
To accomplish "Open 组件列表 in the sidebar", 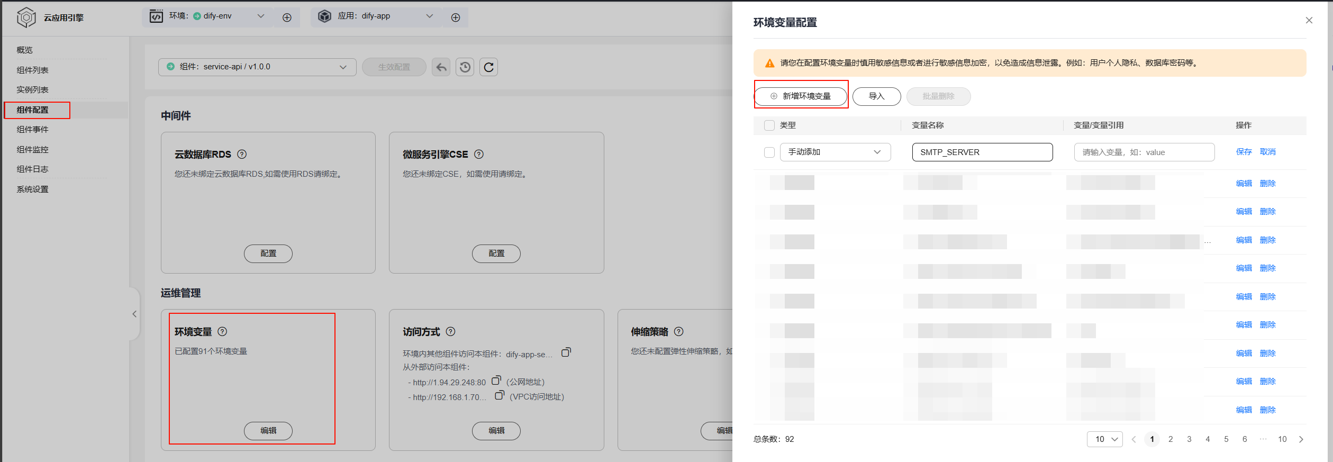I will [32, 70].
